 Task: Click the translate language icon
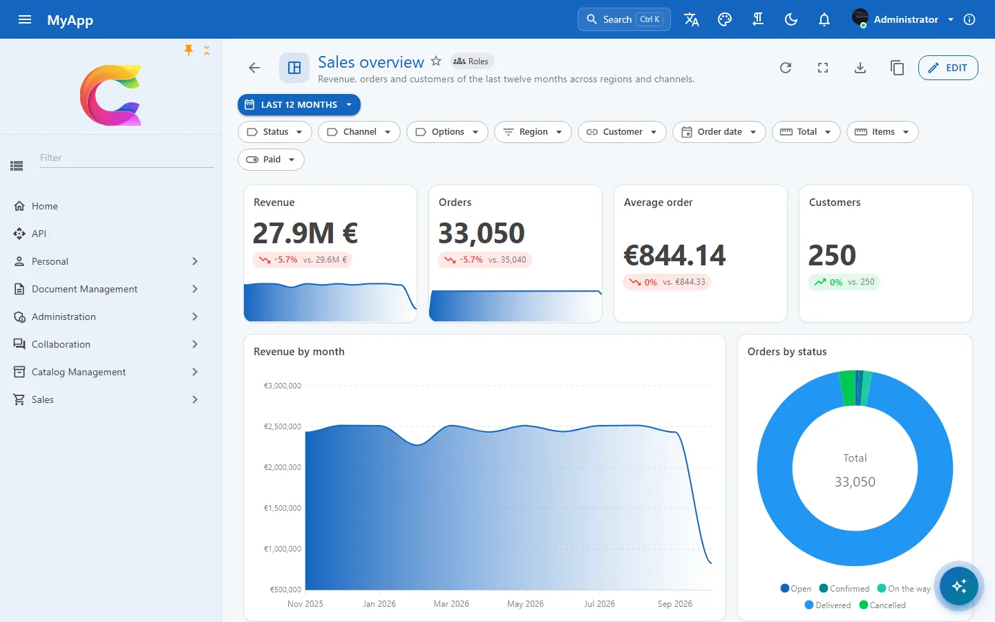[692, 19]
